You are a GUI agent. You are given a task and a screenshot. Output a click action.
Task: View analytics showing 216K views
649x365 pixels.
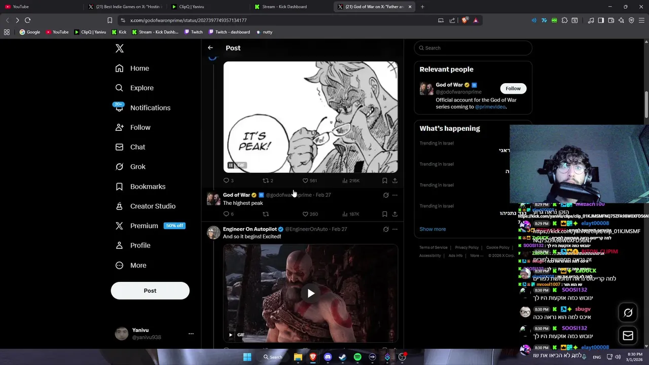[x=350, y=180]
